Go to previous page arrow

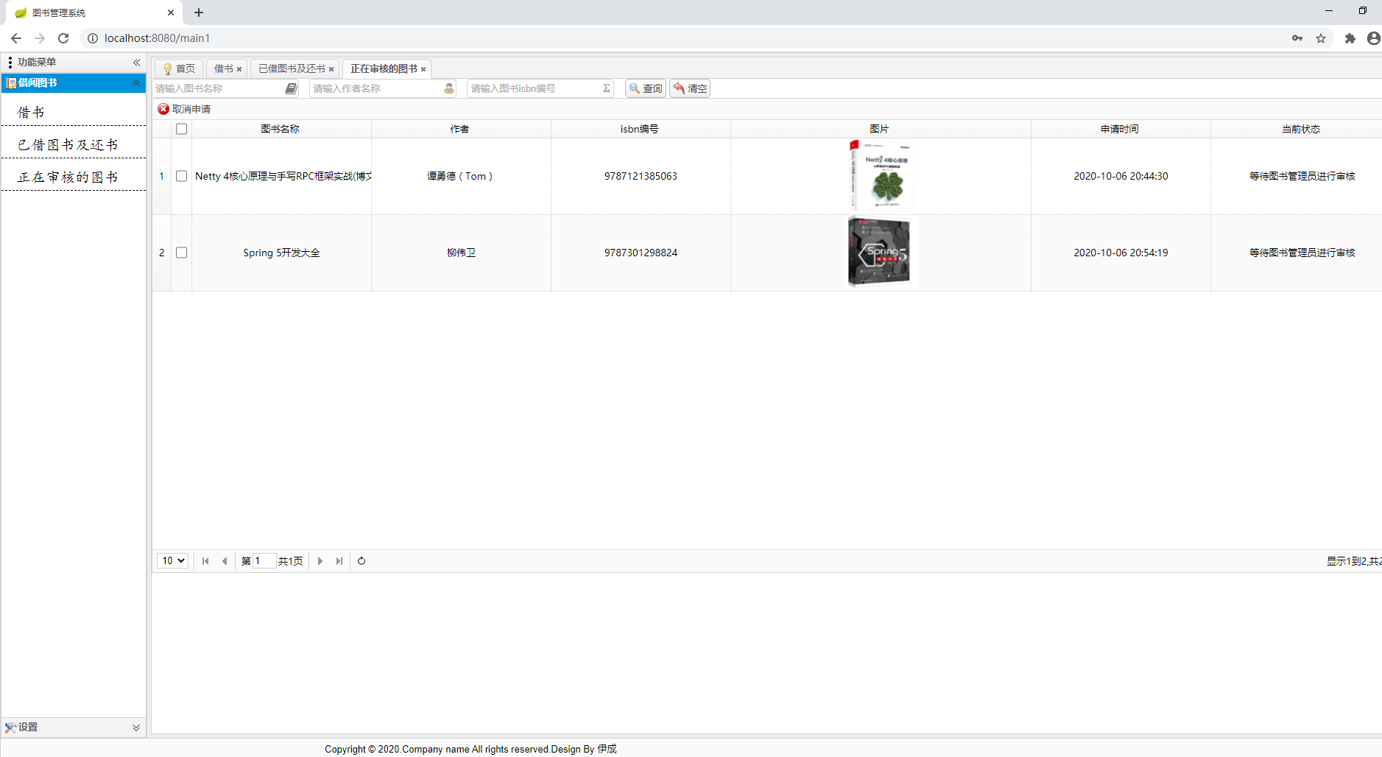(225, 561)
